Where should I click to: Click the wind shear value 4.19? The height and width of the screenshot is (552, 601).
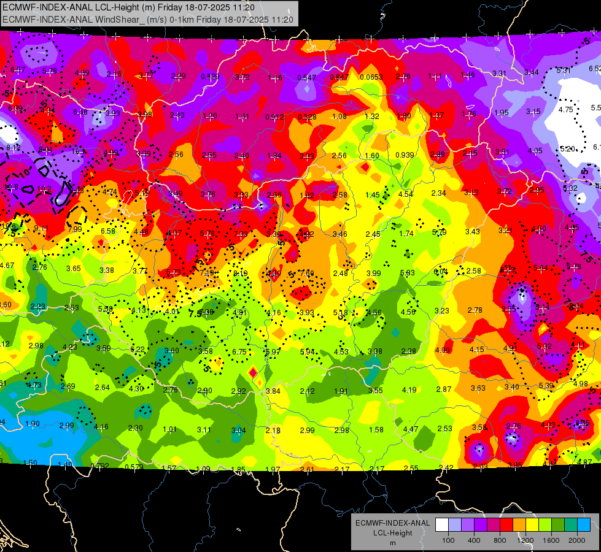coord(409,390)
